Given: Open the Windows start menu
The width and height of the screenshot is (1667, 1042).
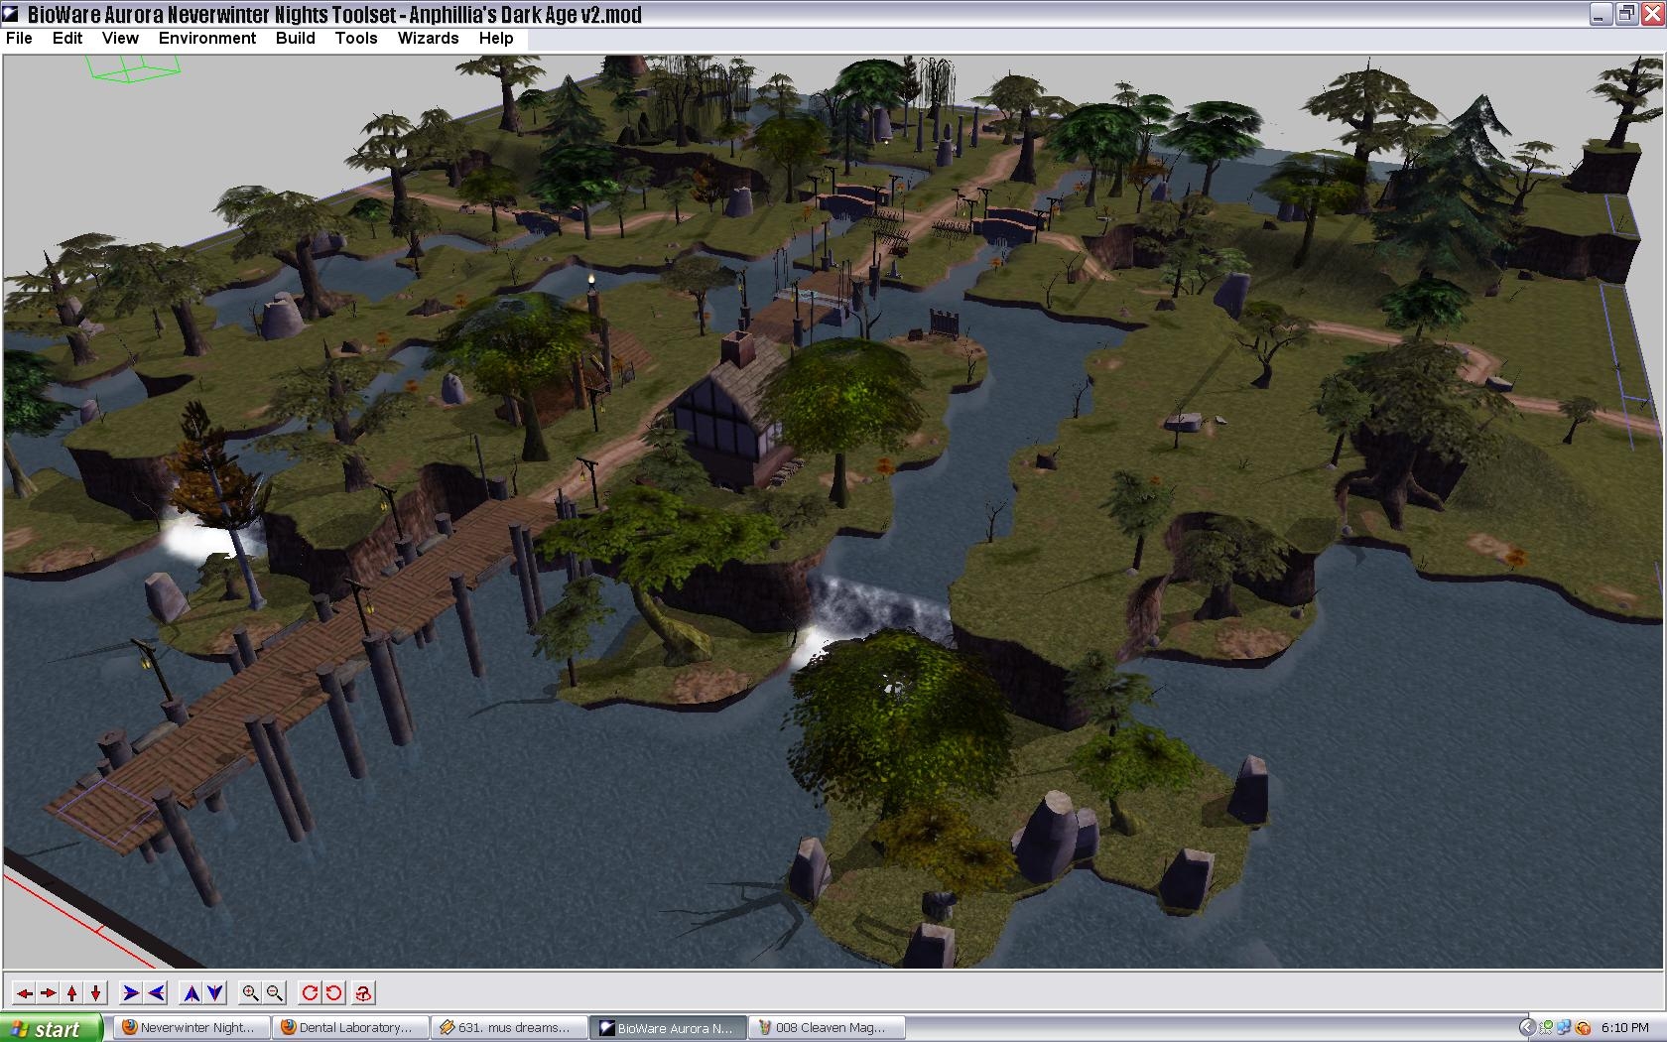Looking at the screenshot, I should [x=52, y=1028].
